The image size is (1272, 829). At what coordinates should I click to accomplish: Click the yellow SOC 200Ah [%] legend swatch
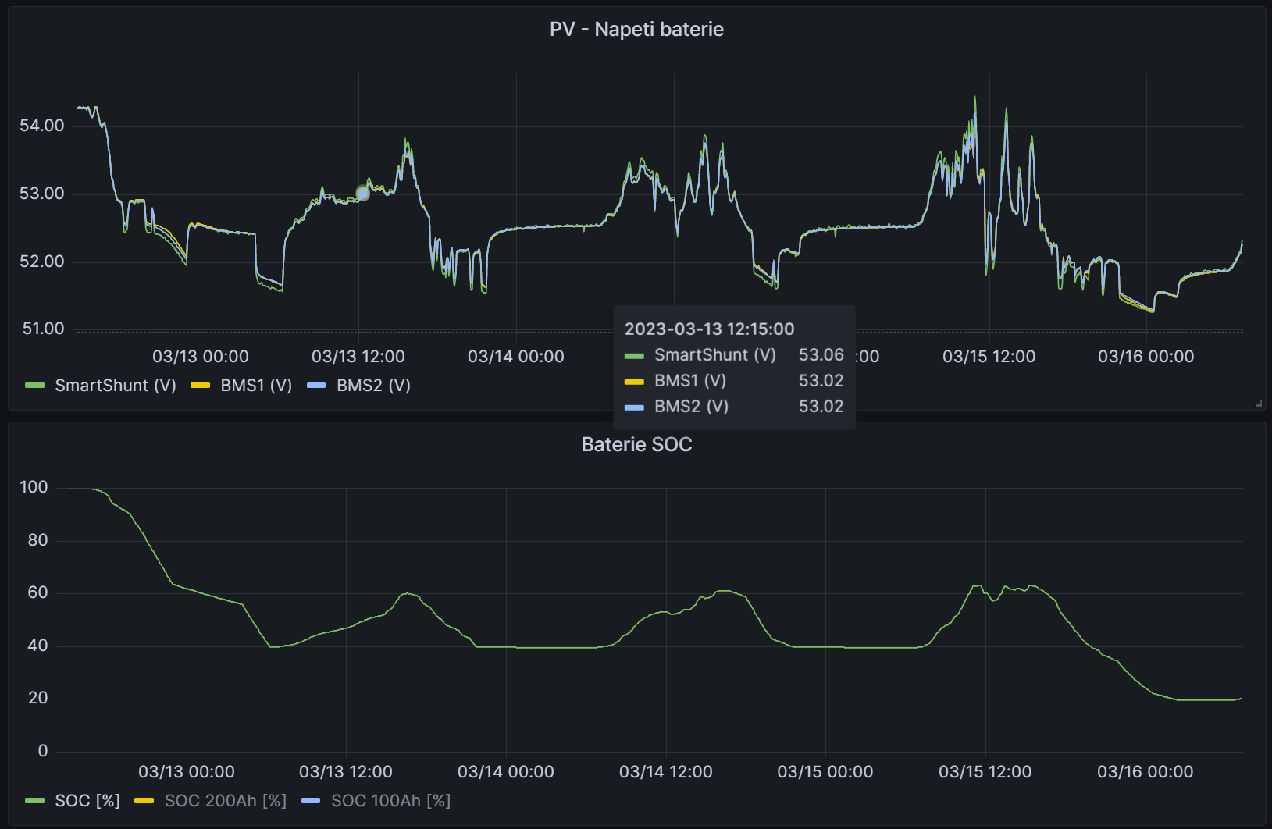(x=144, y=801)
